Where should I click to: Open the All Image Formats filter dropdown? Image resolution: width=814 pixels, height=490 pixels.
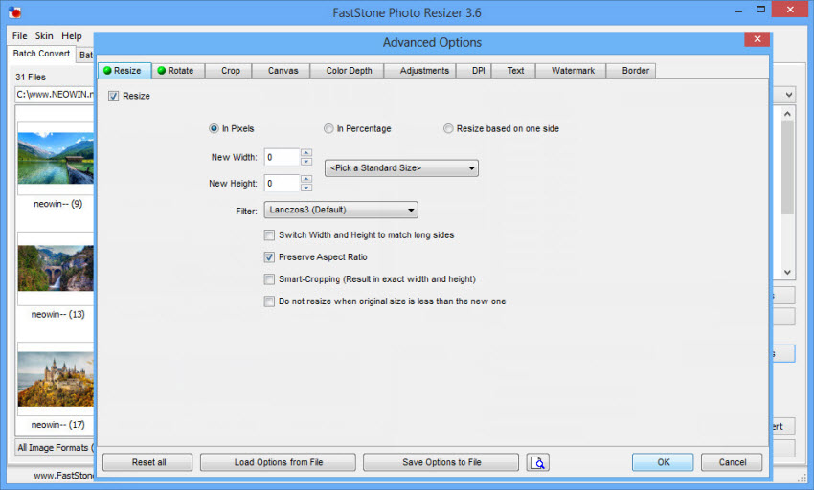pos(55,448)
